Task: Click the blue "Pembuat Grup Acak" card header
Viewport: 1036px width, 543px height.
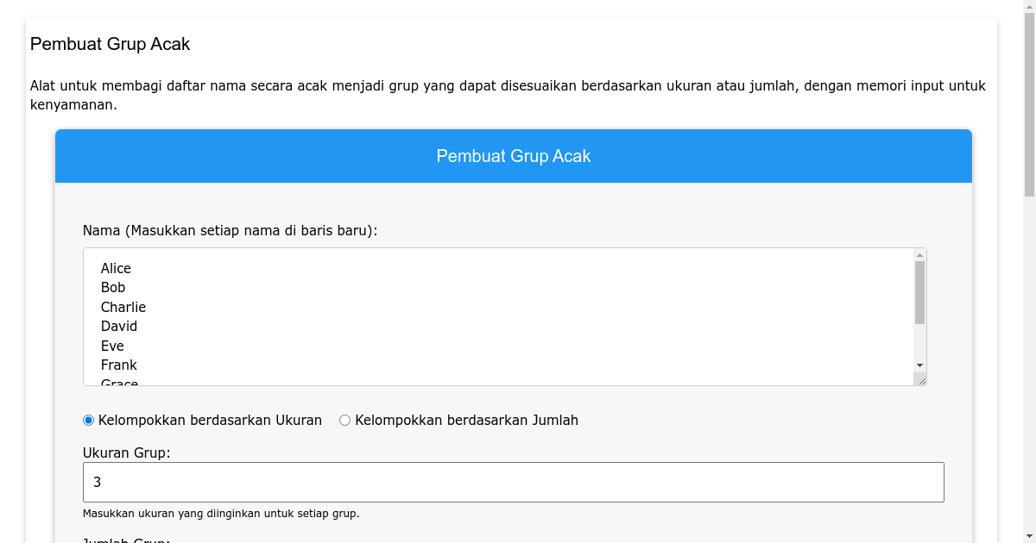Action: click(514, 156)
